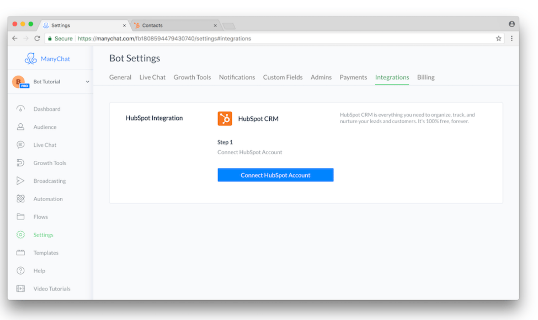538x320 pixels.
Task: Click the browser address bar URL
Action: pos(164,38)
